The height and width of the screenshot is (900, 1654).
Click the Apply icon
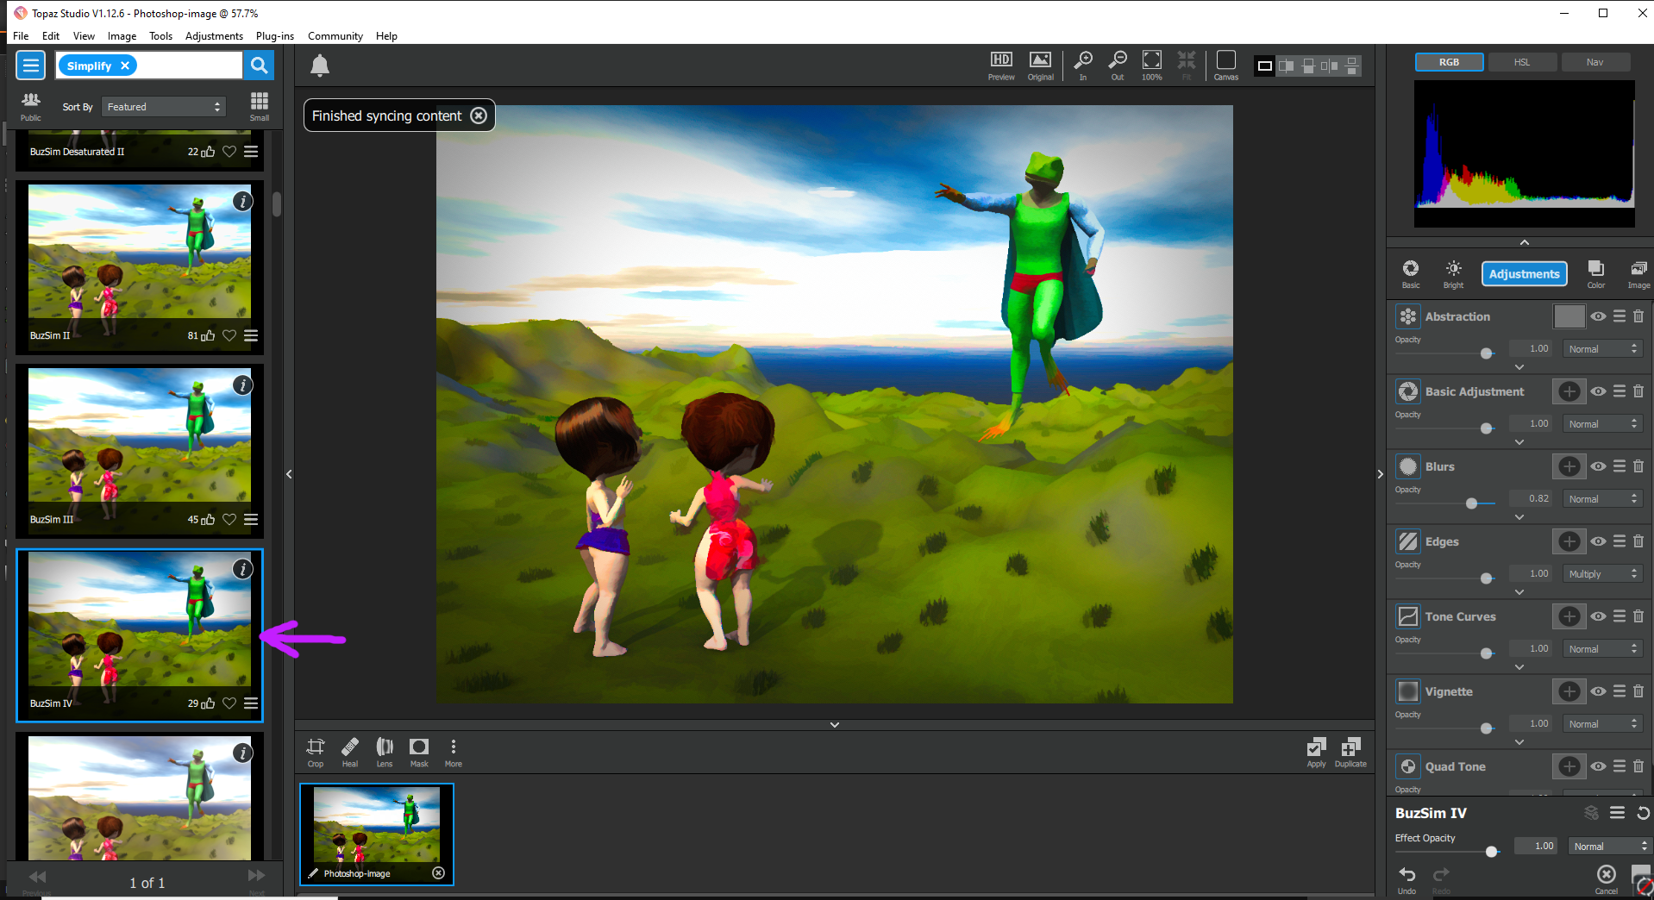click(x=1317, y=752)
